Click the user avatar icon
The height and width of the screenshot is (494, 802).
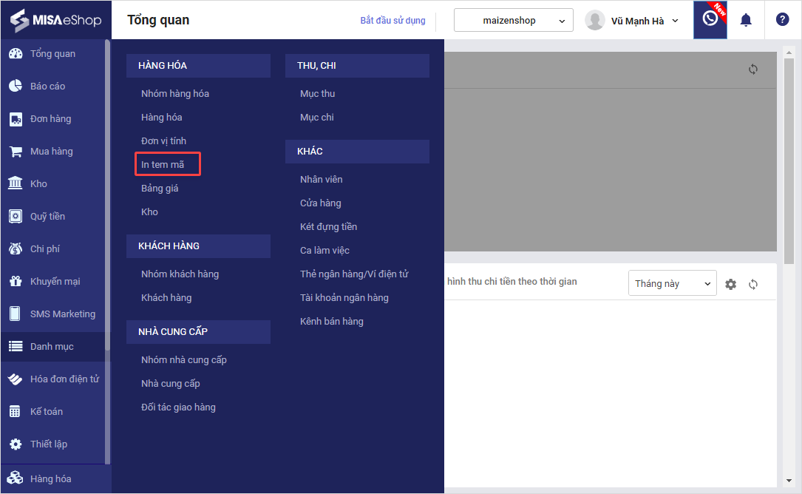click(x=595, y=20)
